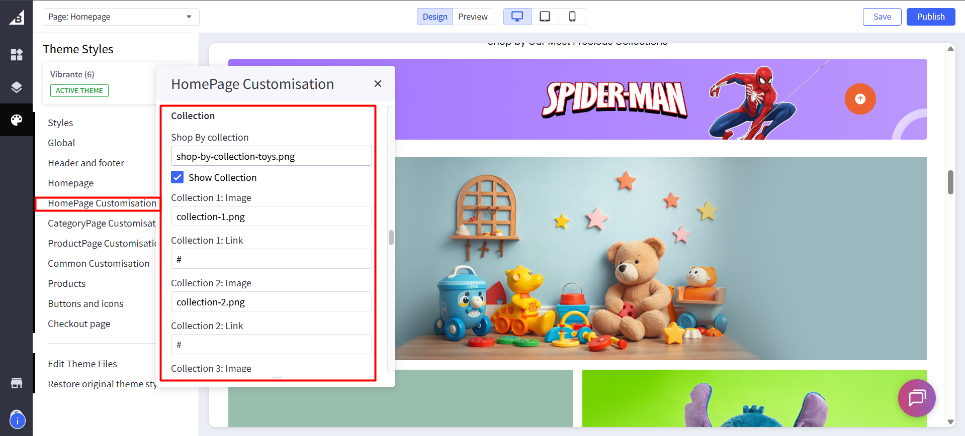Open the purple chat widget
This screenshot has width=965, height=436.
click(917, 398)
